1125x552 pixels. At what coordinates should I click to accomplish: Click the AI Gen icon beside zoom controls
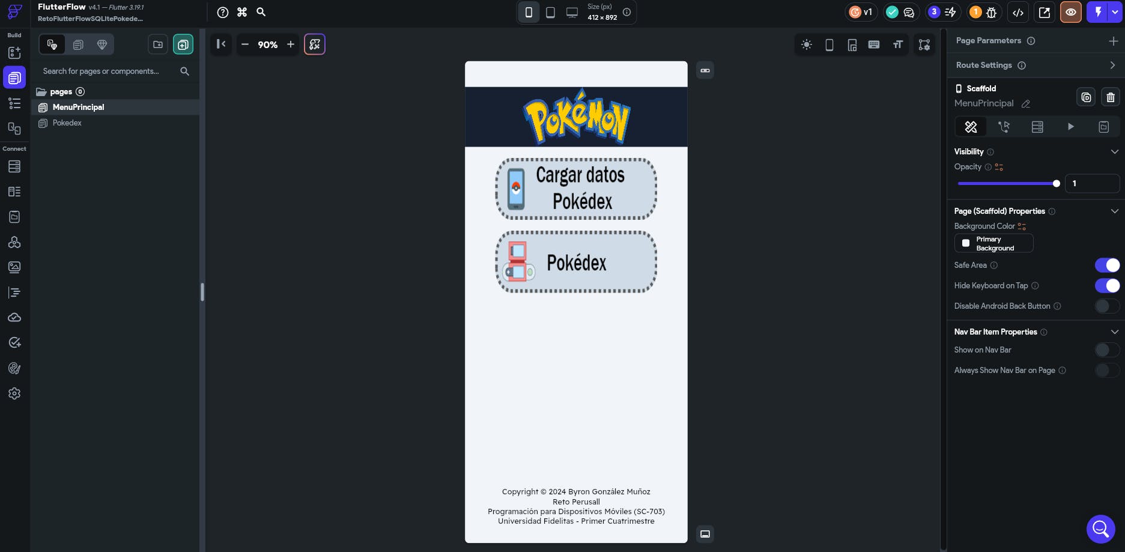(x=315, y=44)
